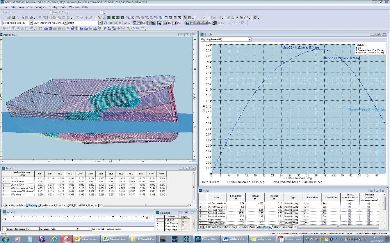This screenshot has height=243, width=390.
Task: Toggle Intact checkbox for Forepeak Hatch row
Action: click(349, 210)
